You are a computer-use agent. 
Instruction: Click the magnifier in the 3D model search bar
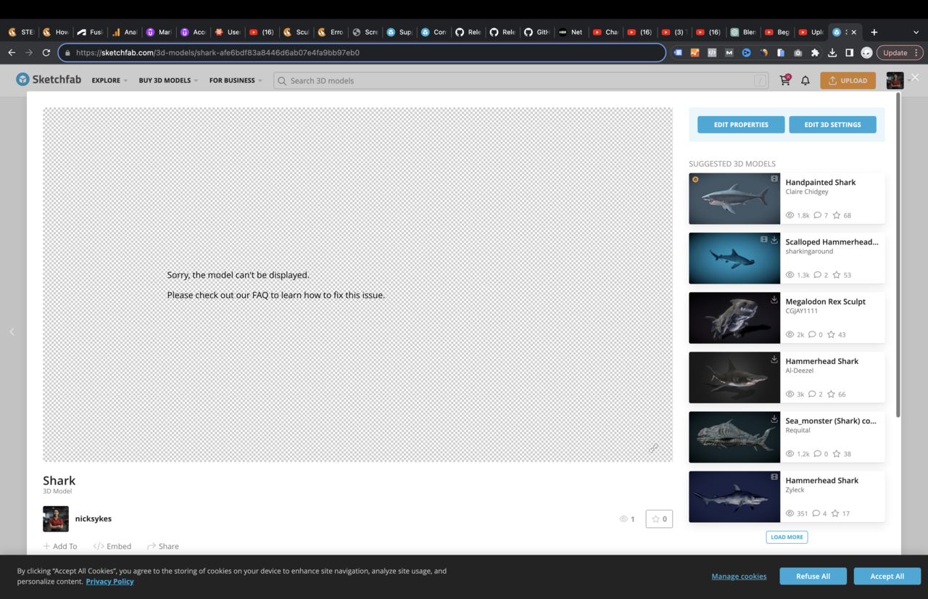click(x=281, y=80)
